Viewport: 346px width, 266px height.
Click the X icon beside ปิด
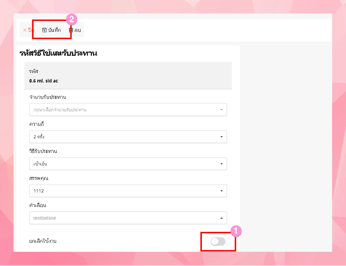[25, 30]
